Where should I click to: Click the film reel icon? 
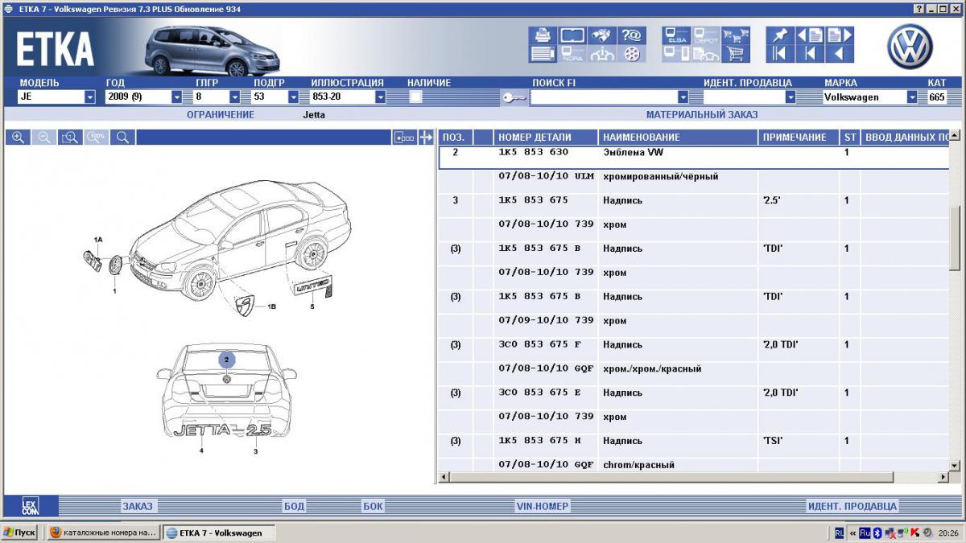(x=631, y=54)
